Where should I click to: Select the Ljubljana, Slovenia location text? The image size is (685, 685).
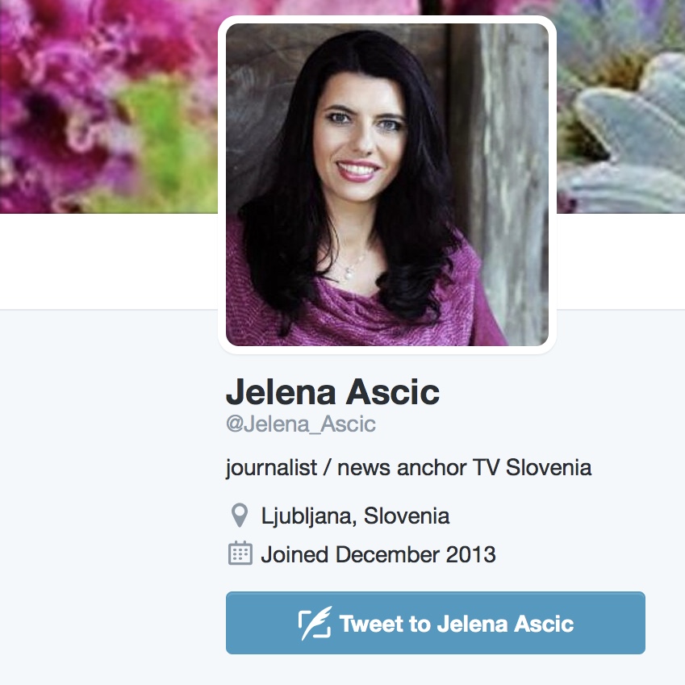tap(355, 516)
